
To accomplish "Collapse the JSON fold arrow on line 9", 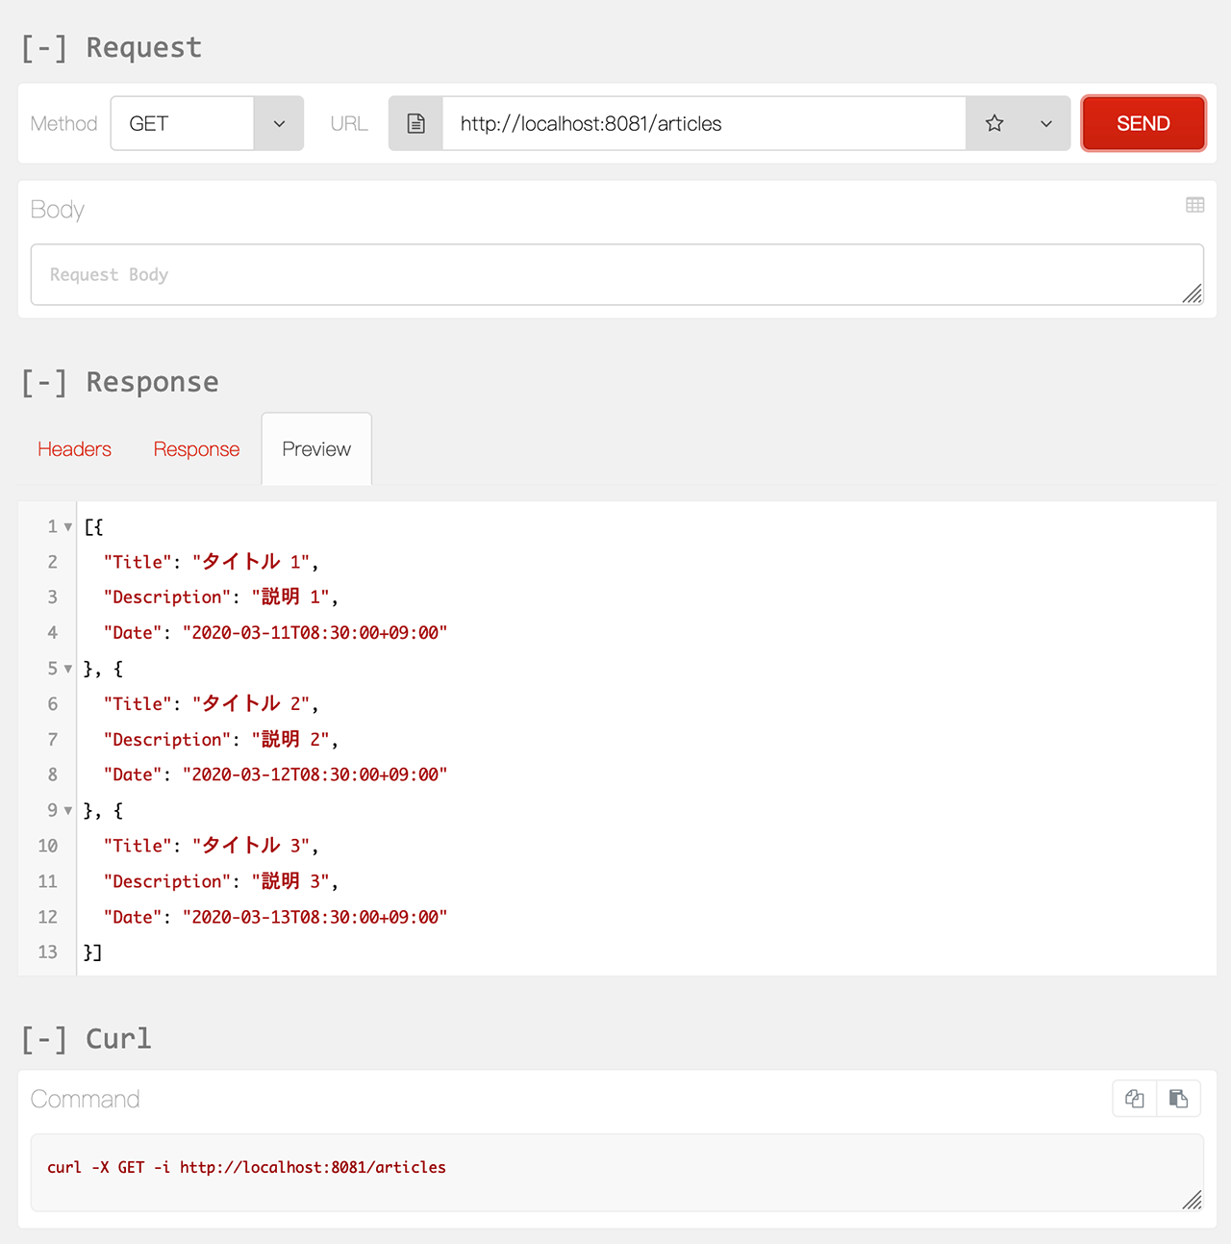I will (68, 811).
